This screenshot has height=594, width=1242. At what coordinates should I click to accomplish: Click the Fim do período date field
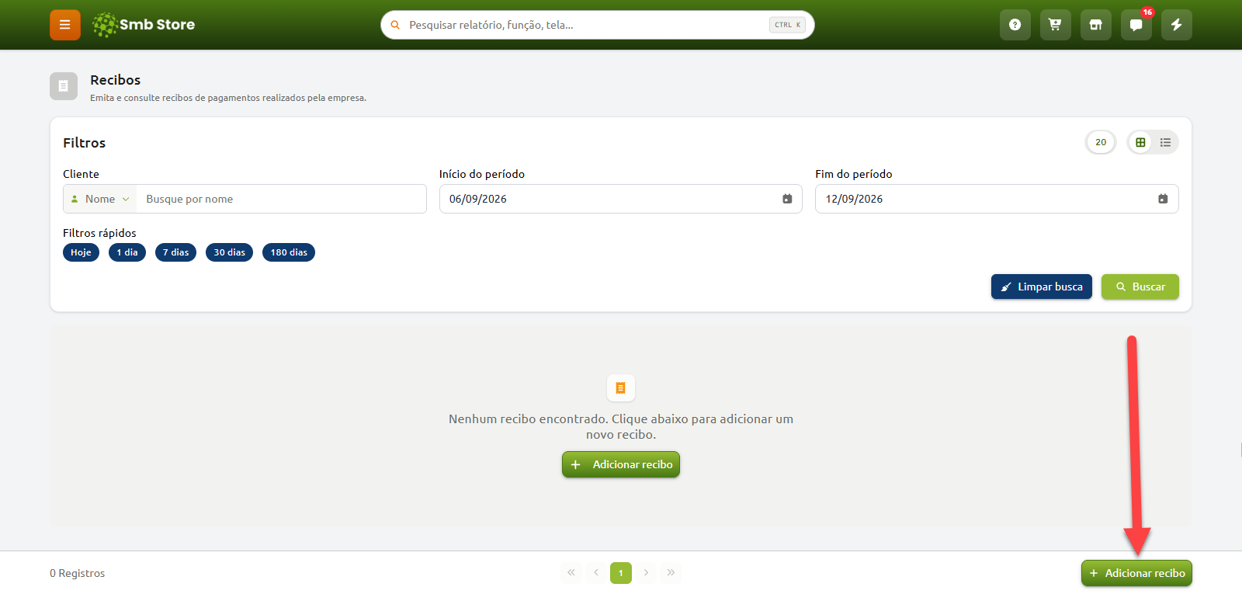point(997,199)
